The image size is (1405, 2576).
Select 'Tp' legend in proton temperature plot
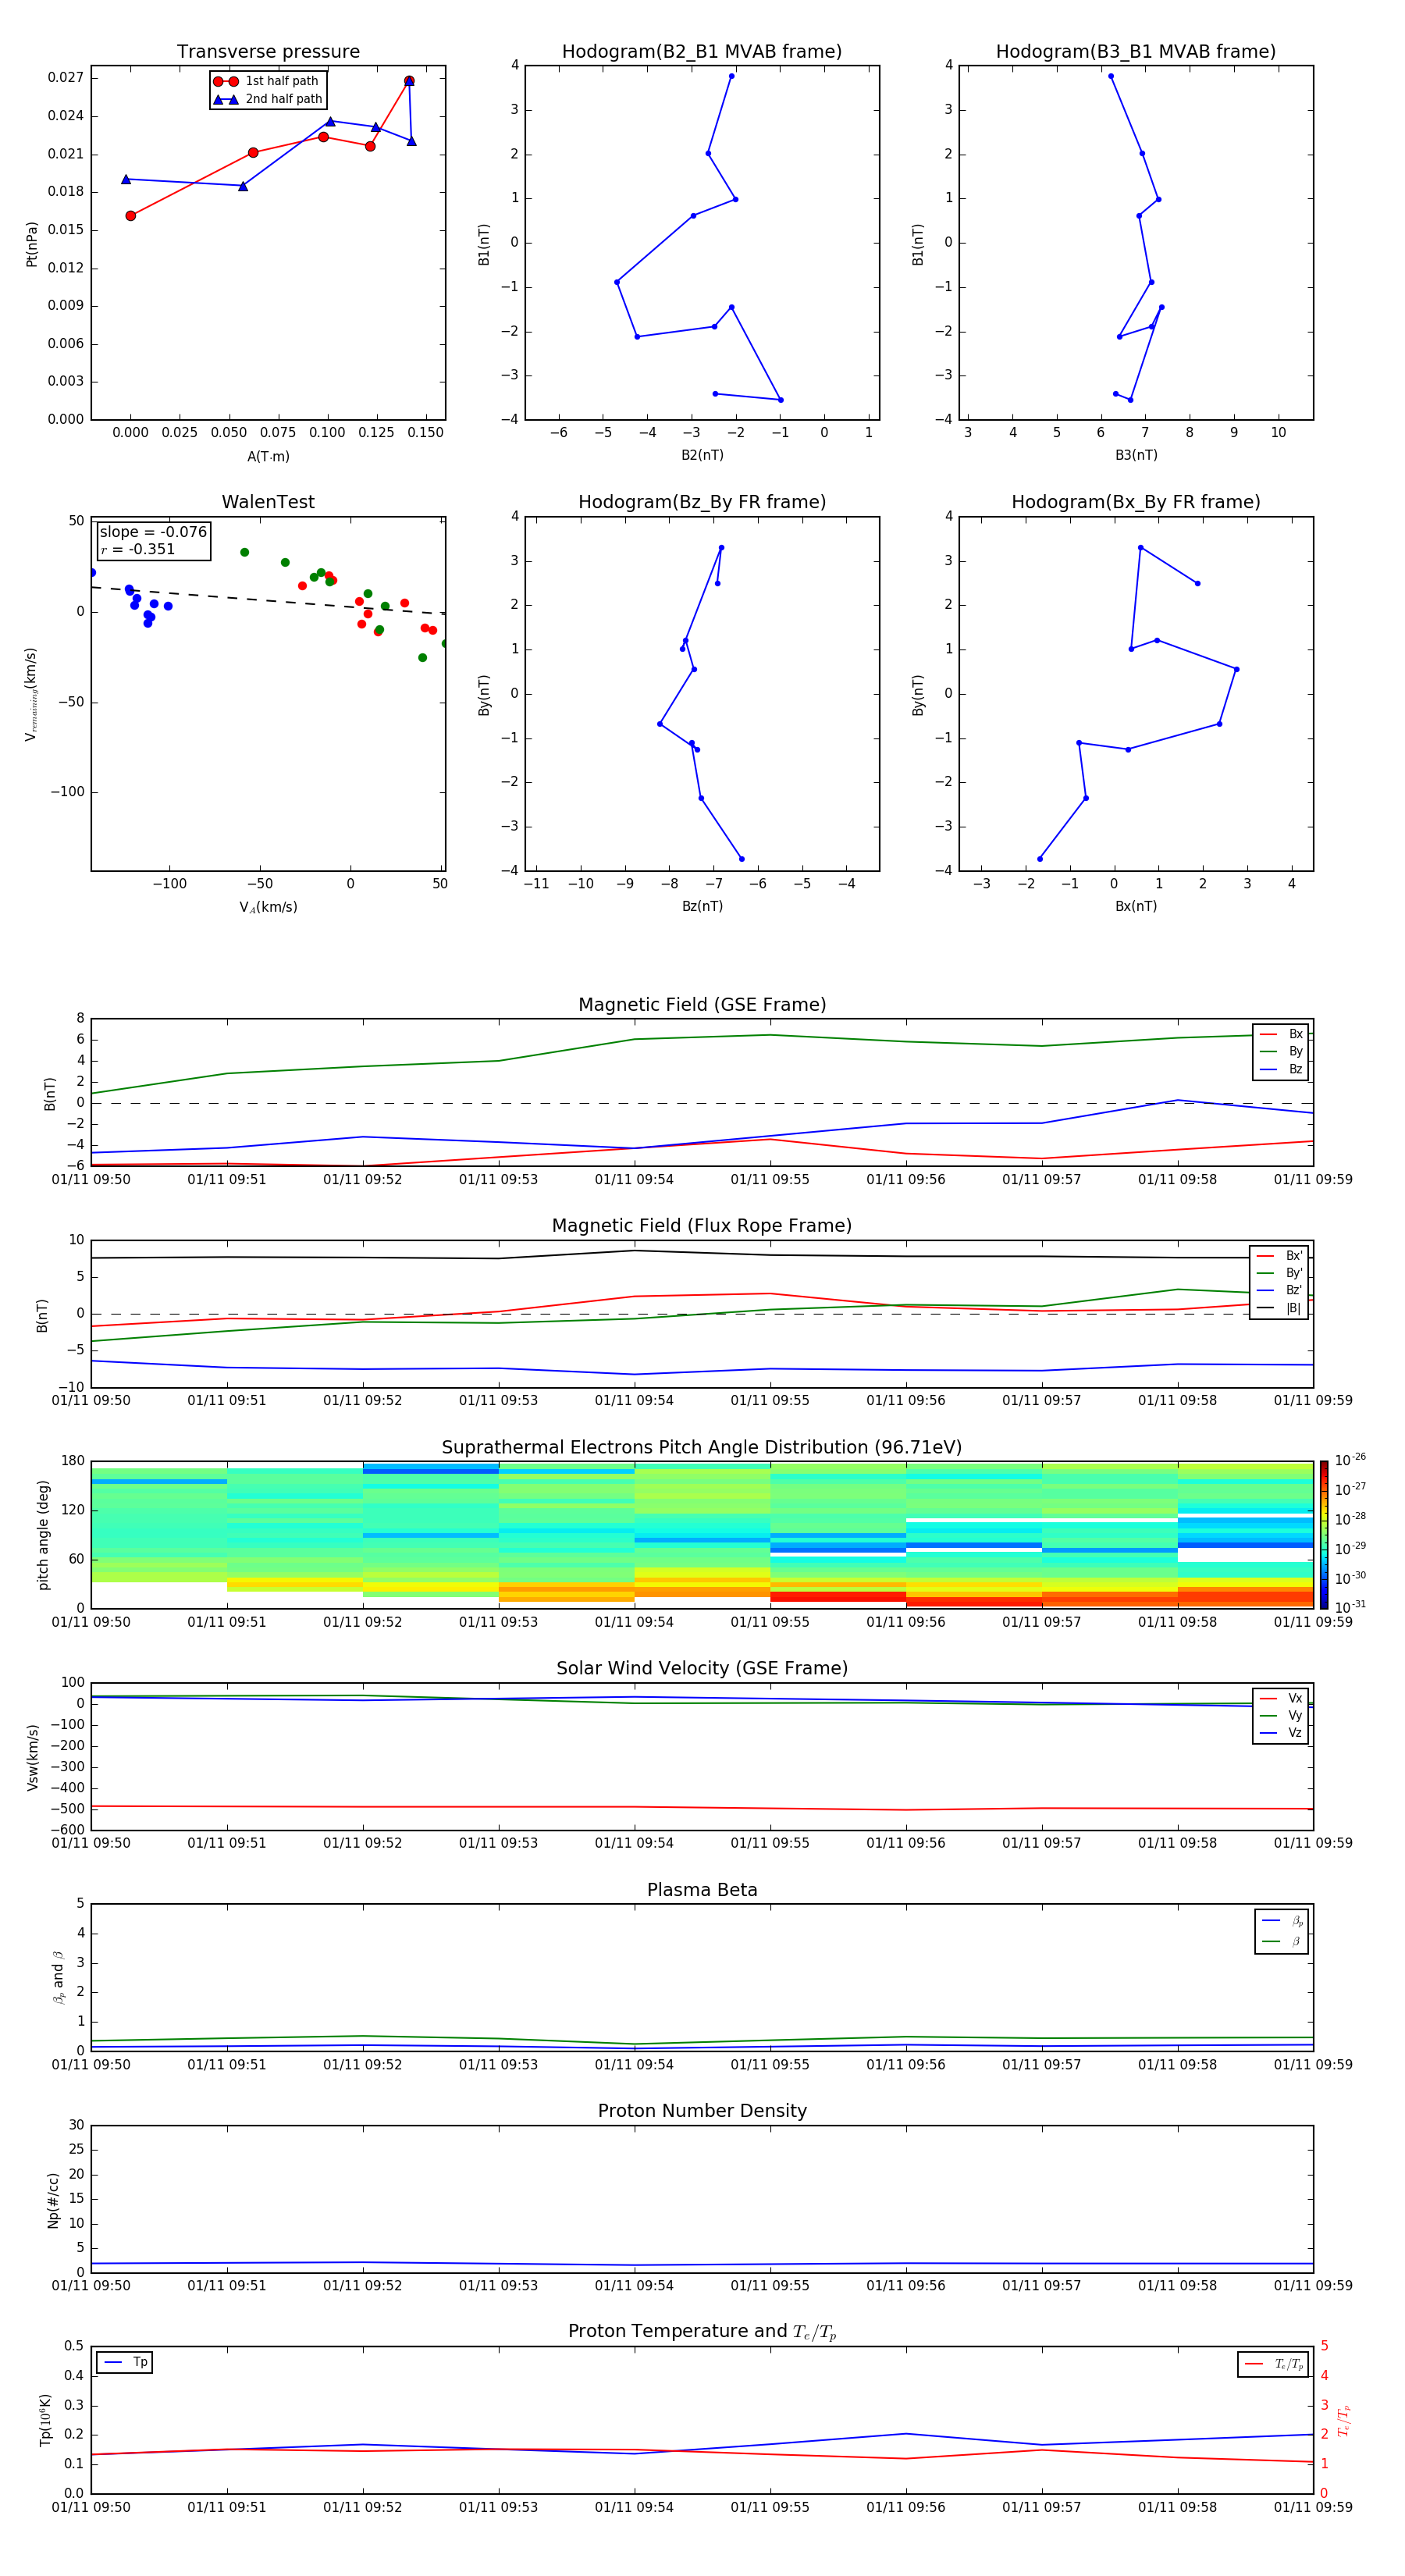[126, 2363]
